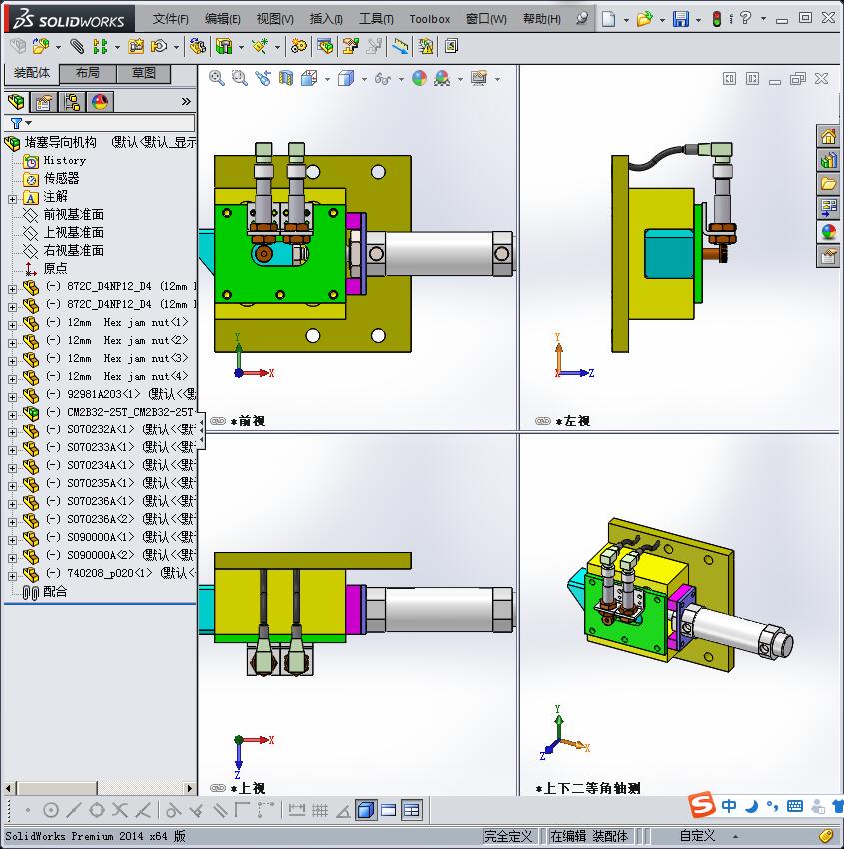Viewport: 844px width, 849px height.
Task: Open the 插入(I) menu
Action: click(326, 19)
